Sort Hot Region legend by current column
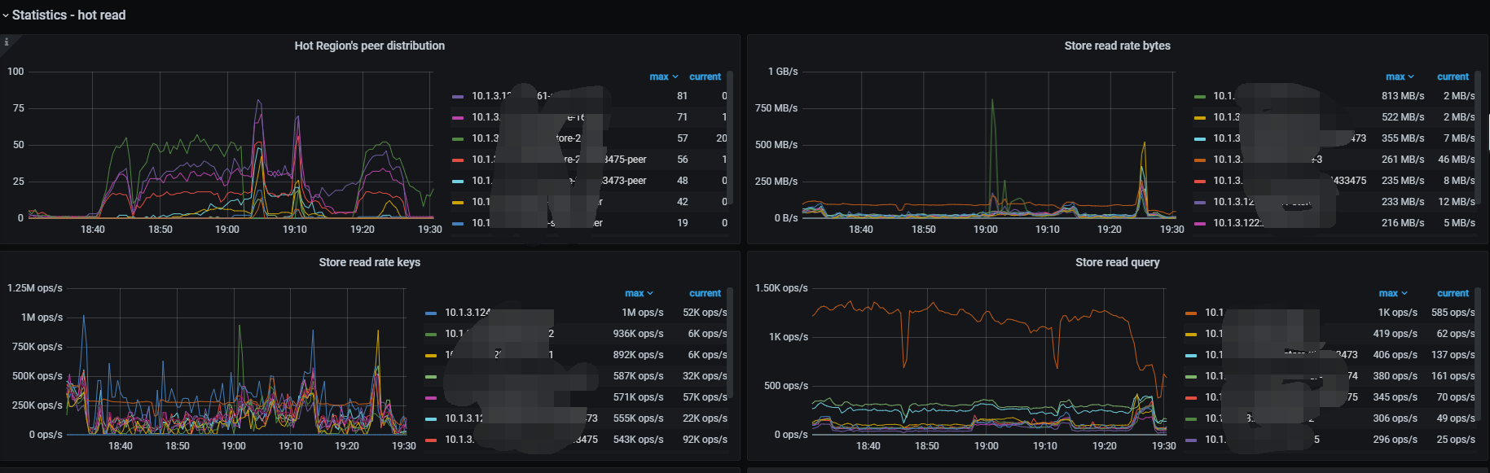 (705, 77)
